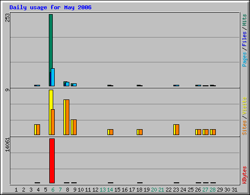Click the light blue Pages bar for day 6
The height and width of the screenshot is (195, 250).
pos(53,78)
